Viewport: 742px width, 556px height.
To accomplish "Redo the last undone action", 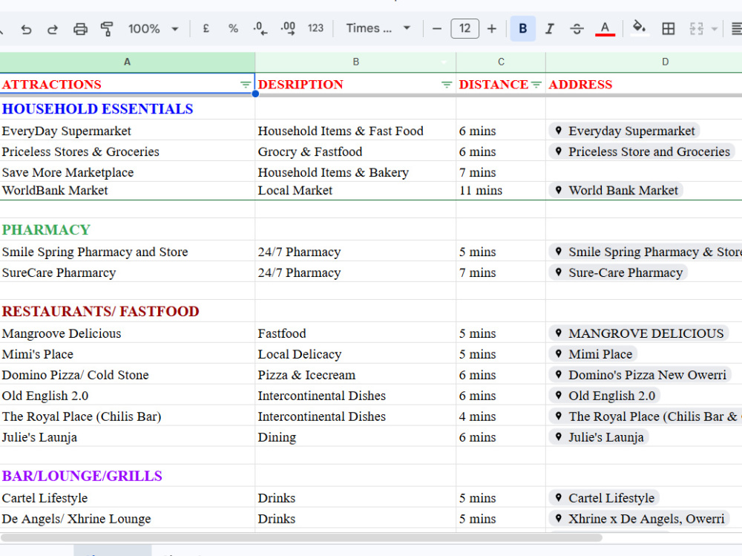I will click(x=53, y=29).
